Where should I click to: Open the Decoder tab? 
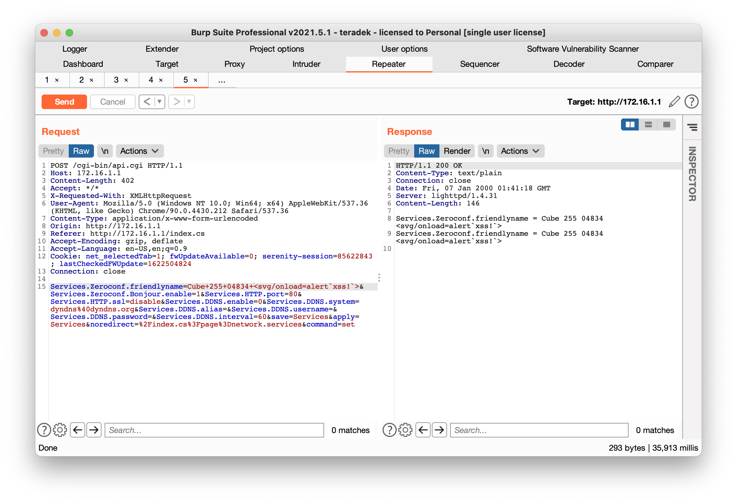(569, 64)
